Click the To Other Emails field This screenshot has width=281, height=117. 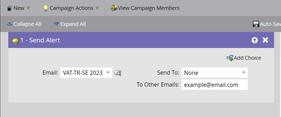coord(214,85)
